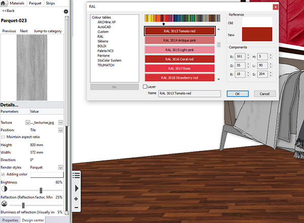
Task: Uncheck the Adding color checkbox
Action: [x=4, y=174]
